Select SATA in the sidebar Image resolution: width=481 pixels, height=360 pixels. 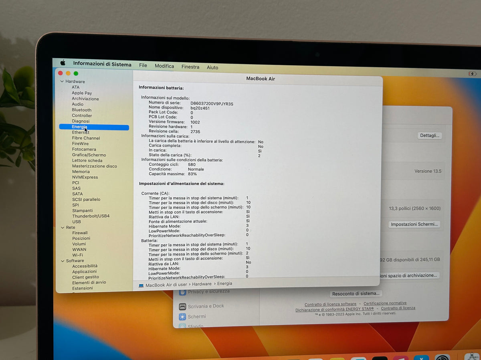[77, 194]
